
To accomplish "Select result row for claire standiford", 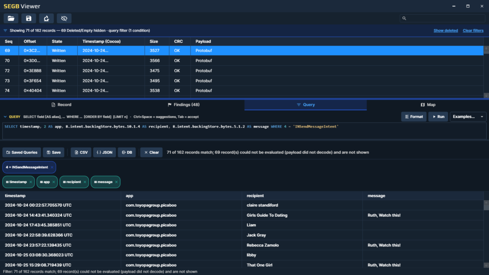I will pos(242,205).
